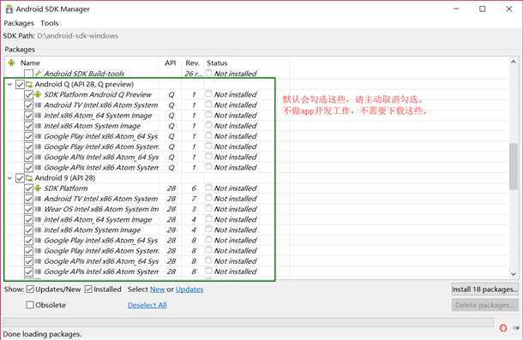Image resolution: width=523 pixels, height=340 pixels.
Task: Click the green android icon of API 28 SDK Platform
Action: coord(38,188)
